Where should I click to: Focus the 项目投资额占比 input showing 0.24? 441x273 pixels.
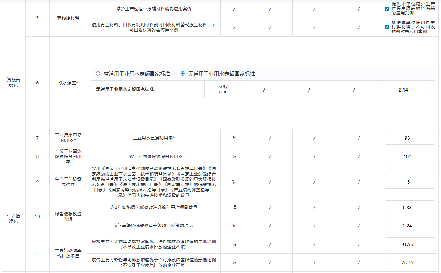coord(409,226)
